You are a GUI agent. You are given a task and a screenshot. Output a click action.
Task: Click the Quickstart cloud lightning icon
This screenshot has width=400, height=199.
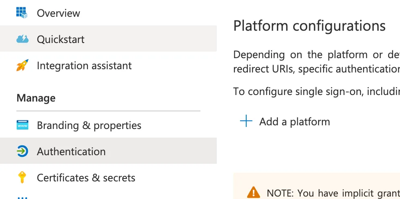point(22,39)
